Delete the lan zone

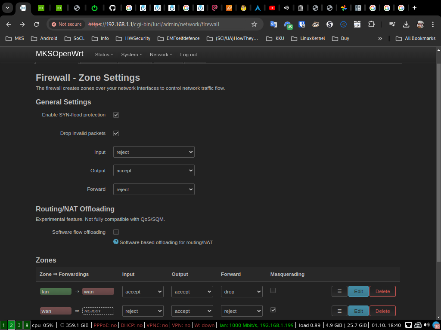click(382, 291)
